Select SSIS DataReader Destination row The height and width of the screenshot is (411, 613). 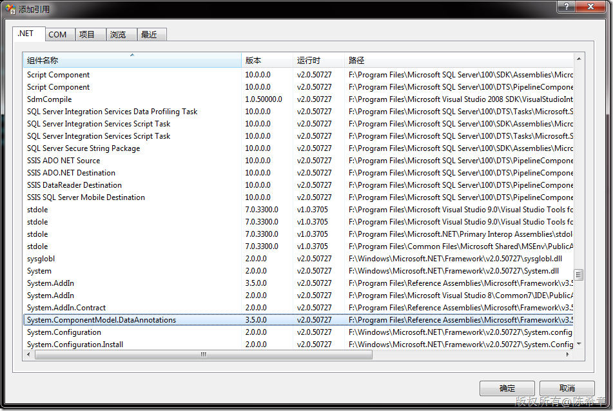click(298, 185)
